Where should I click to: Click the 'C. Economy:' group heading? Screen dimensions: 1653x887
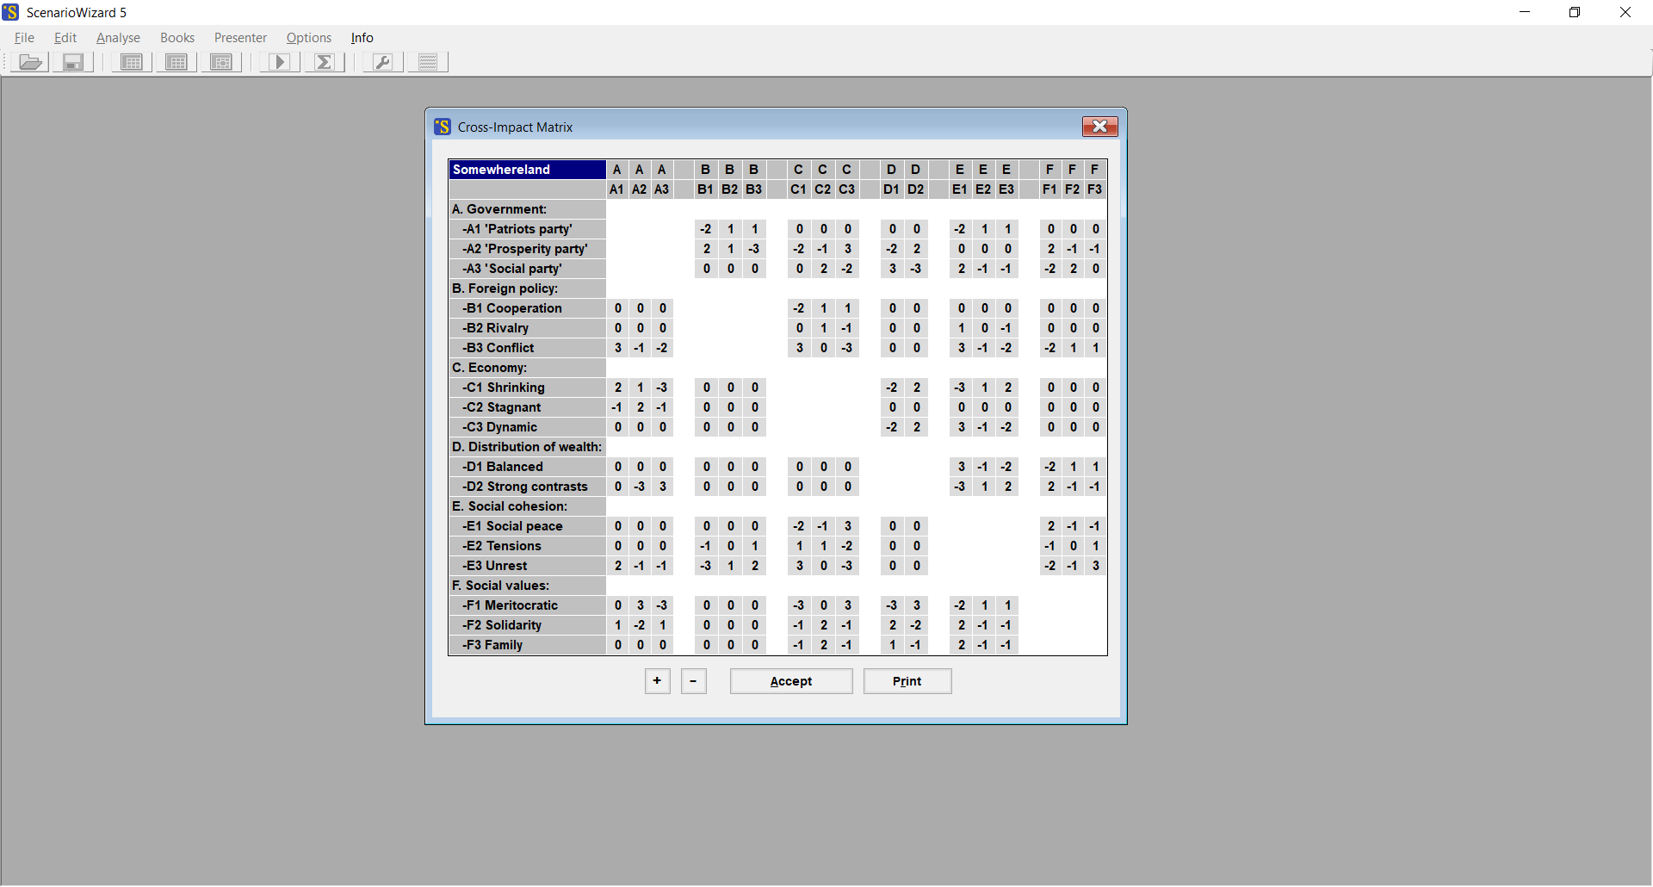point(527,368)
